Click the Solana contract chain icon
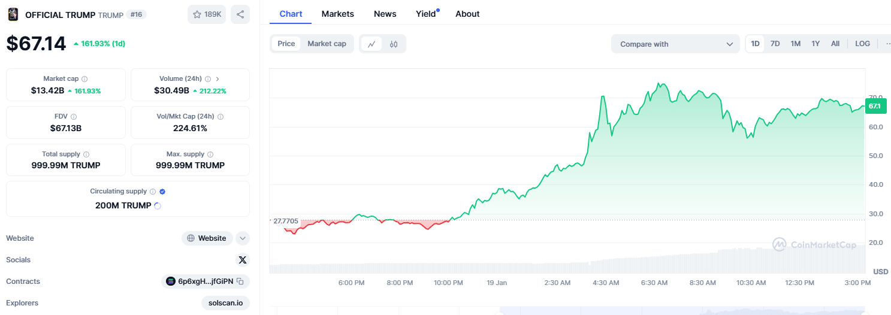The height and width of the screenshot is (315, 891). point(171,281)
